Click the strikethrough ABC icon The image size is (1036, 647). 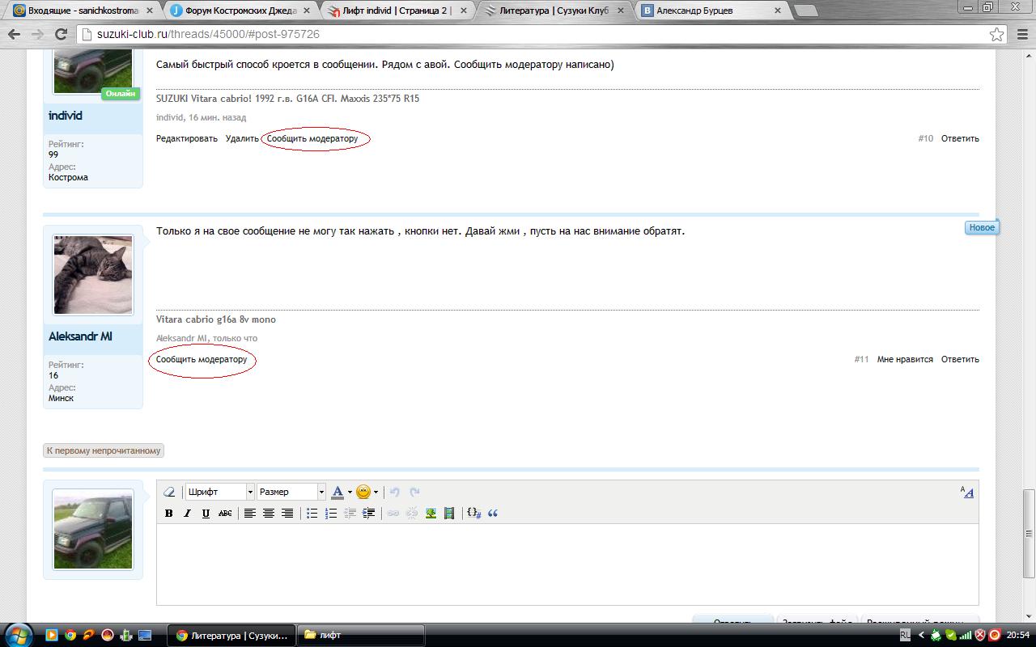pyautogui.click(x=225, y=513)
